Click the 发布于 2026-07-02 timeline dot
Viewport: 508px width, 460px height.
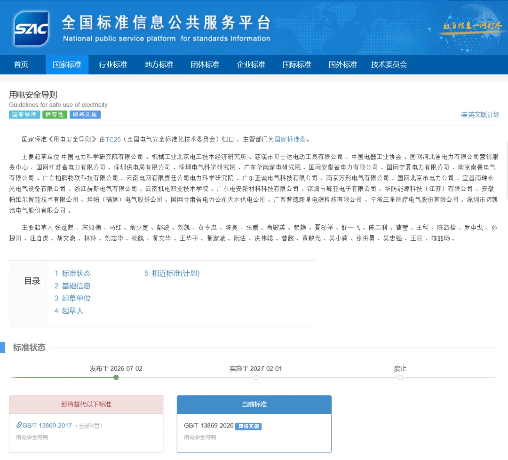point(116,377)
